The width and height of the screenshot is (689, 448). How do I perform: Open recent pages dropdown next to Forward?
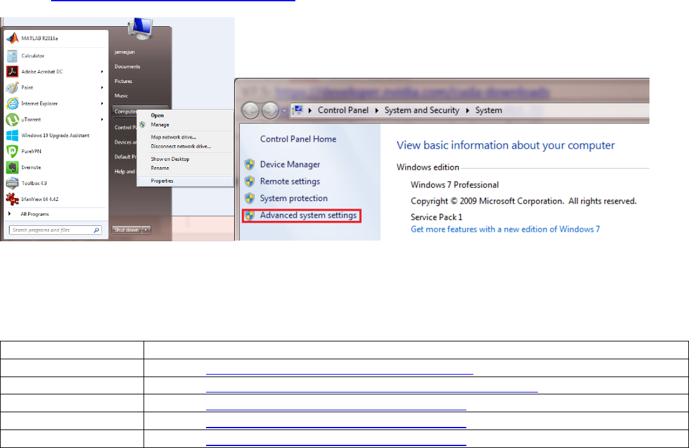(x=285, y=111)
